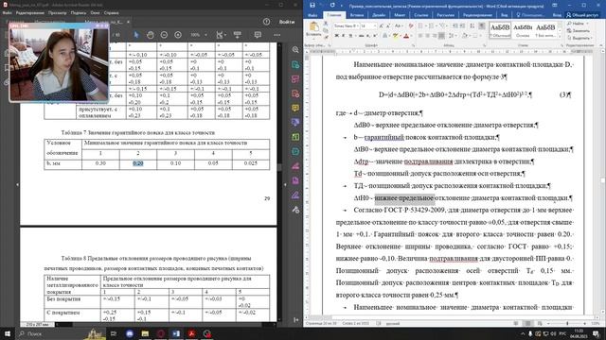Click the Paste clipboard icon in Word
This screenshot has height=340, width=606.
314,27
